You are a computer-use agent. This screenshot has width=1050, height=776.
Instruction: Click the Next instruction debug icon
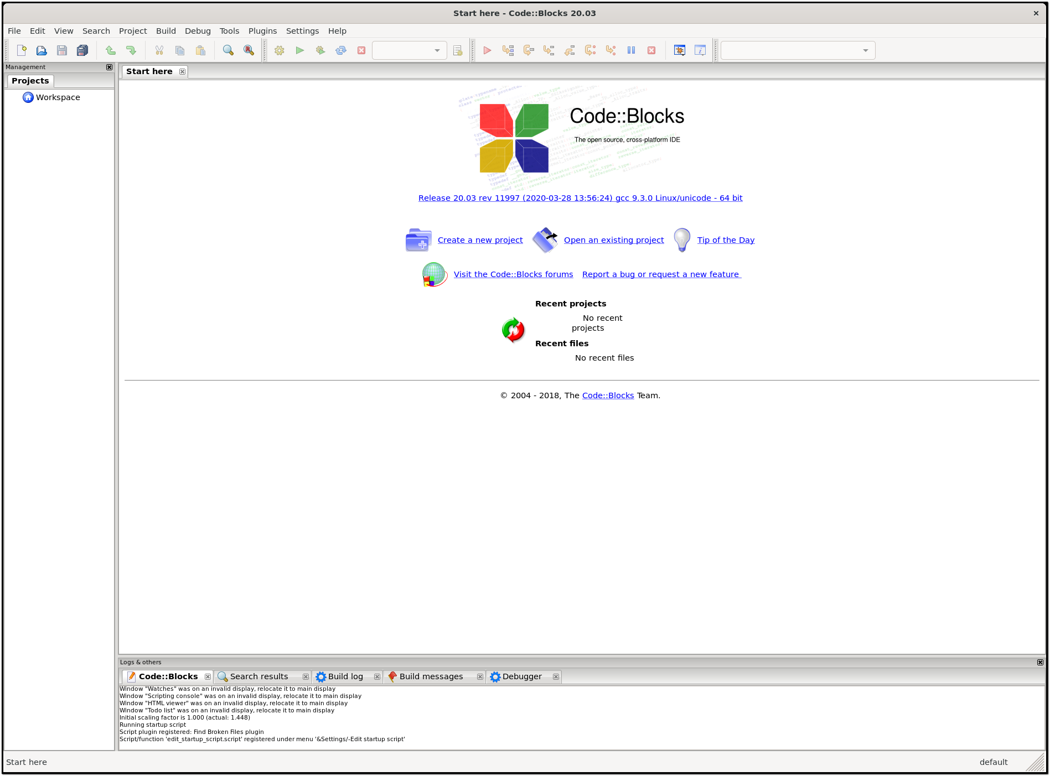(x=590, y=50)
